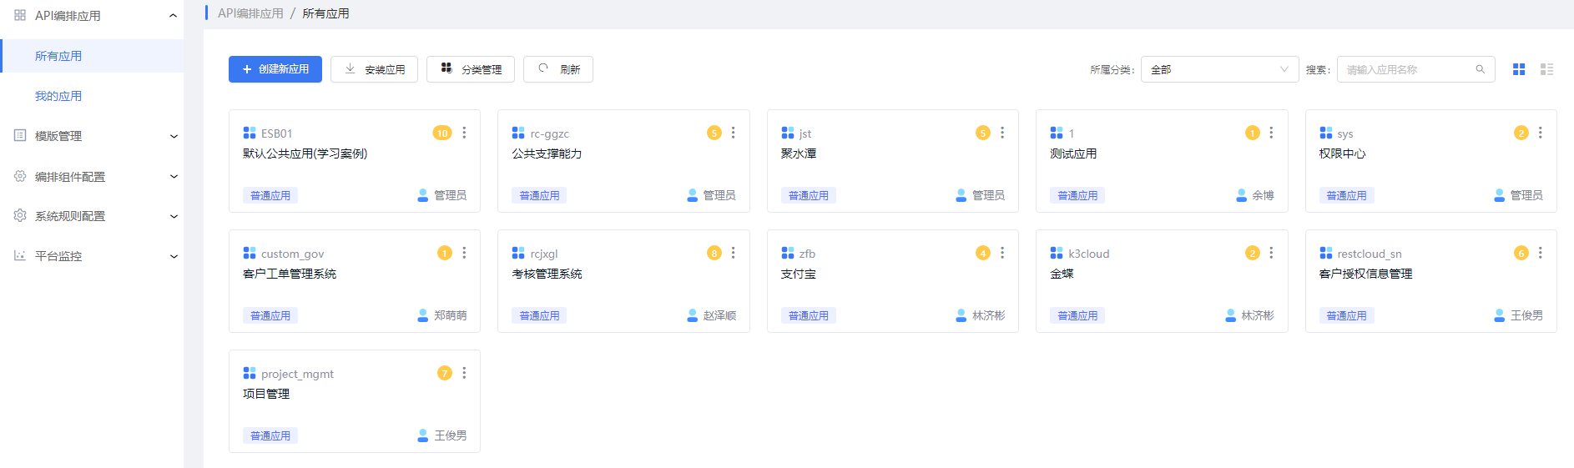
Task: Click custom_gov app ID text
Action: point(292,254)
